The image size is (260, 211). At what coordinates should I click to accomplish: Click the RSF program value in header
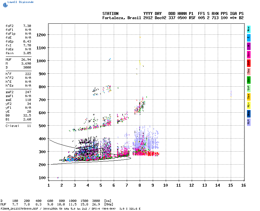[x=192, y=18]
